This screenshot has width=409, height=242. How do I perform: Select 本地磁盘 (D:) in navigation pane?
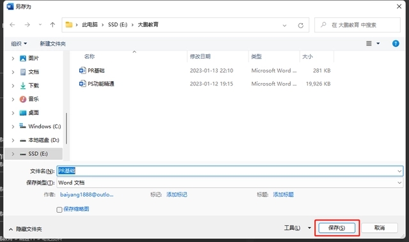pos(43,140)
